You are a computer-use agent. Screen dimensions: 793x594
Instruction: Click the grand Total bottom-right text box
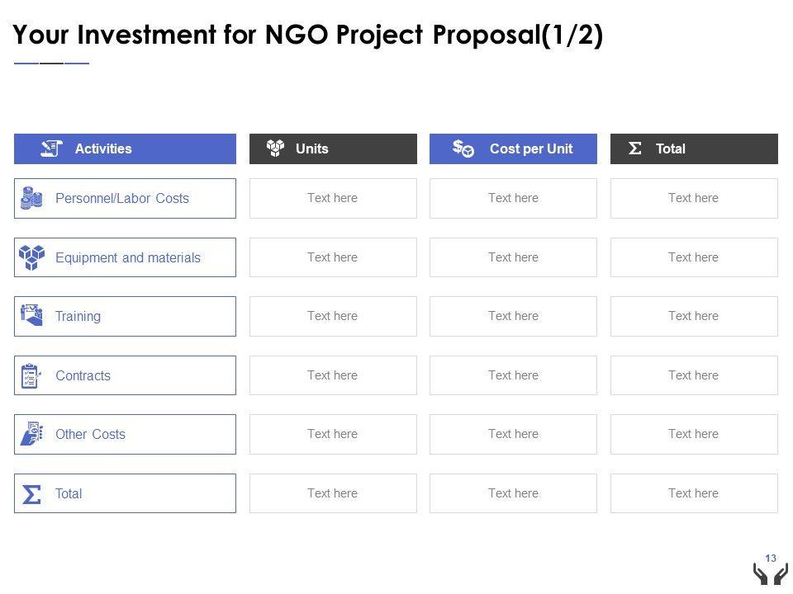[694, 493]
